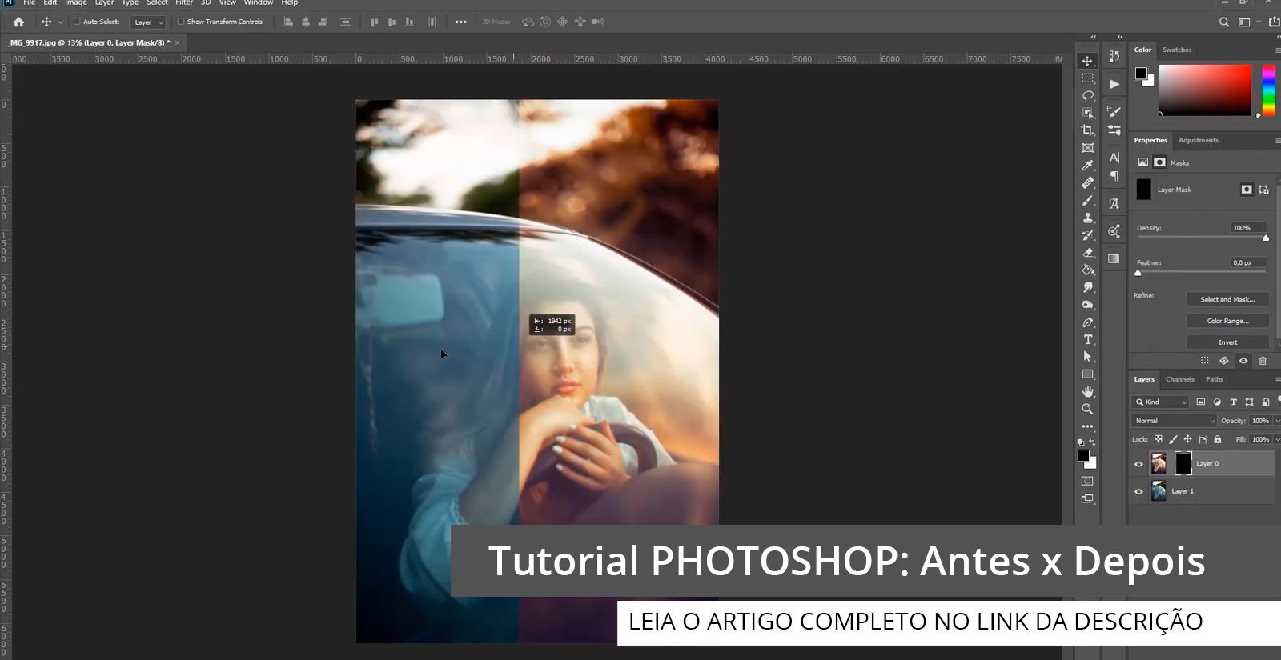This screenshot has height=660, width=1281.
Task: Select the Pen tool
Action: coord(1087,322)
